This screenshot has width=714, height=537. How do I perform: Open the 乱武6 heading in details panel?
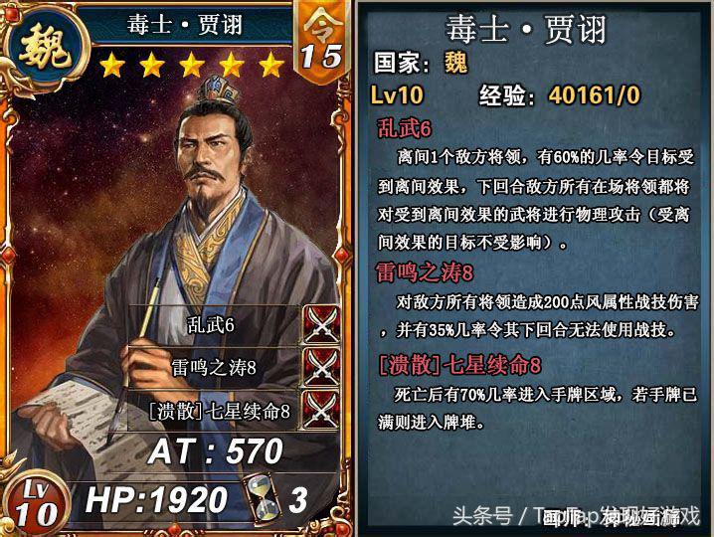tap(404, 129)
